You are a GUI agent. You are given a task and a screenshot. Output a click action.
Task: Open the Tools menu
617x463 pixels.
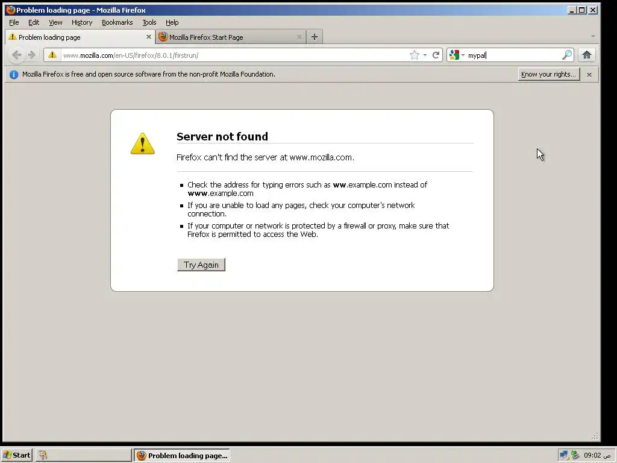[x=149, y=22]
